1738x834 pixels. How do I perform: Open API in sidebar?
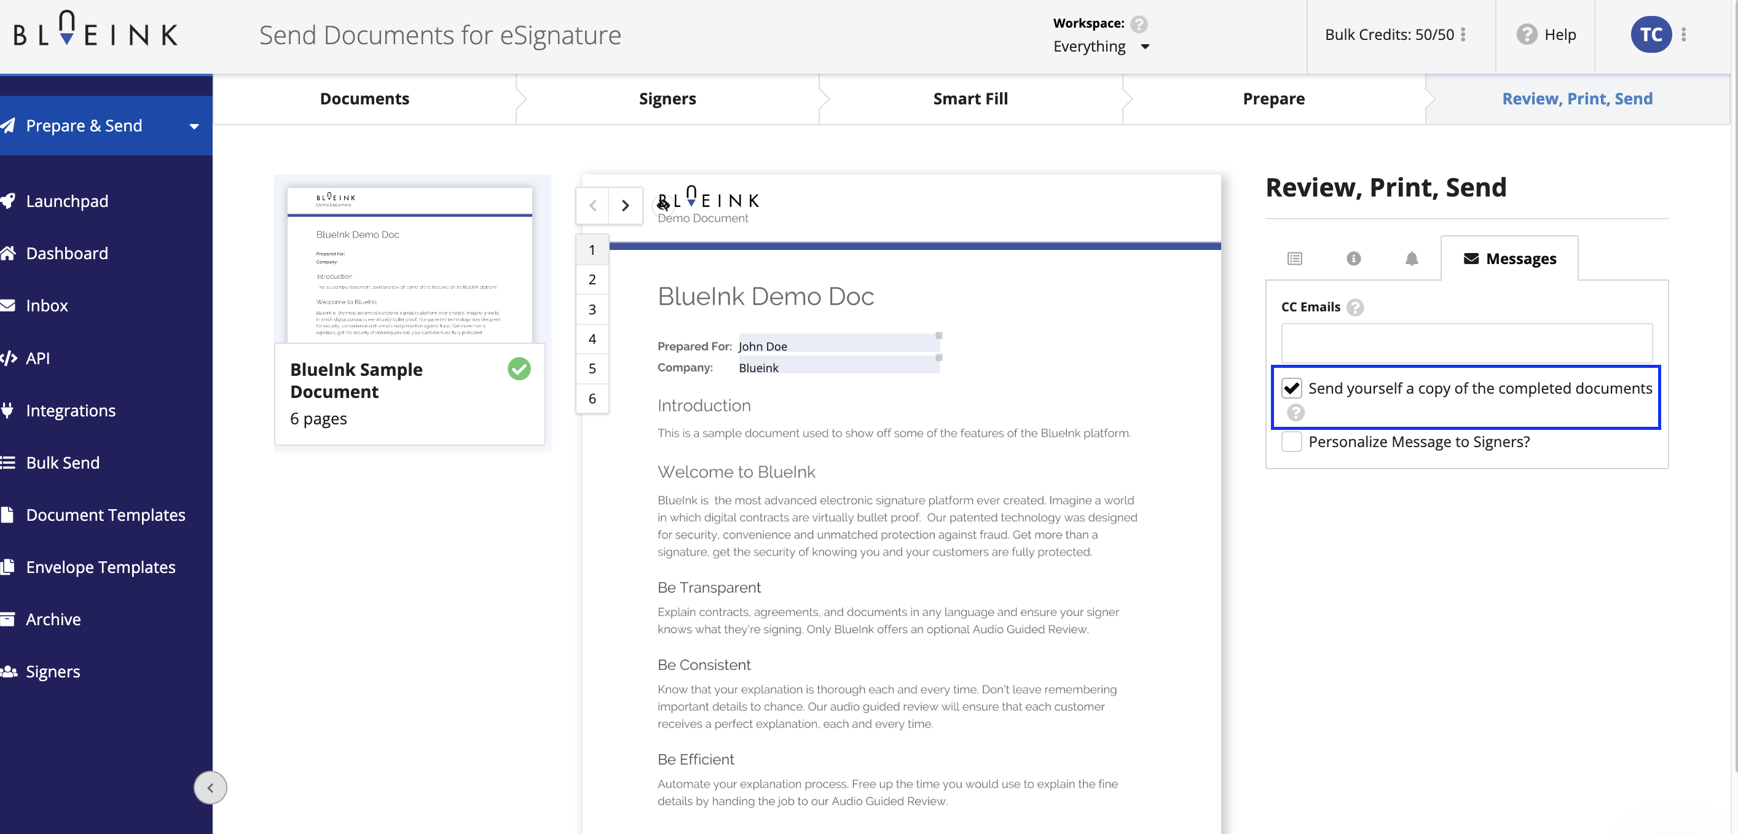37,358
